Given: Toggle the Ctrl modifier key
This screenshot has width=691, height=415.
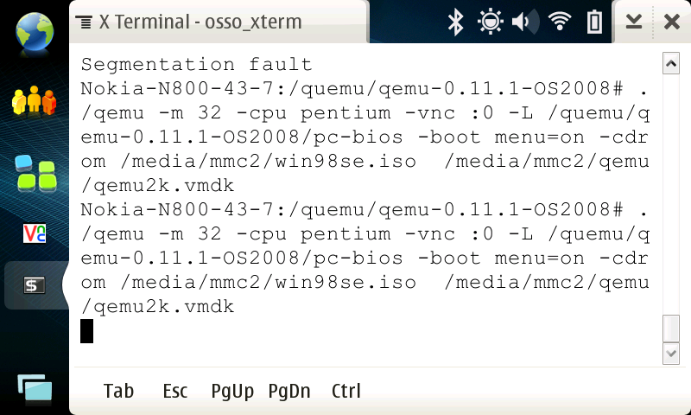Looking at the screenshot, I should [346, 391].
